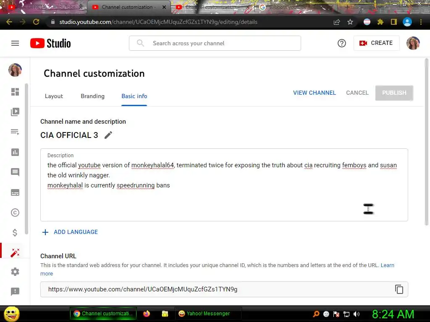
Task: Switch to the Layout tab
Action: tap(54, 96)
